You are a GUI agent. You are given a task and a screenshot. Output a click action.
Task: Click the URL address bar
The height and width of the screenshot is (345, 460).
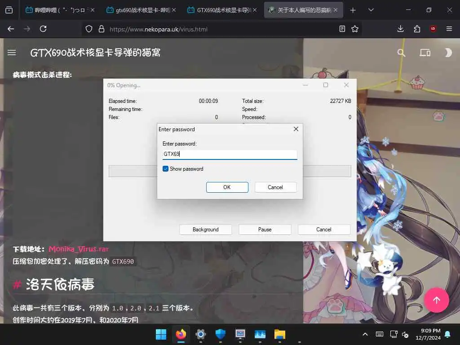222,29
